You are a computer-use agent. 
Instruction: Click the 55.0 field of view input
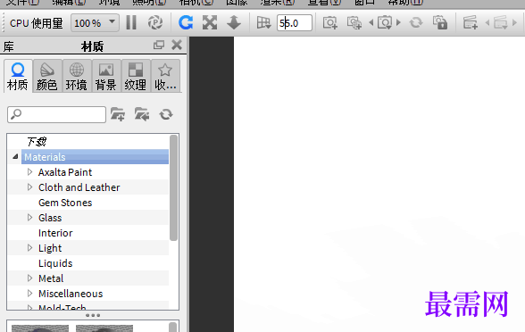point(295,23)
